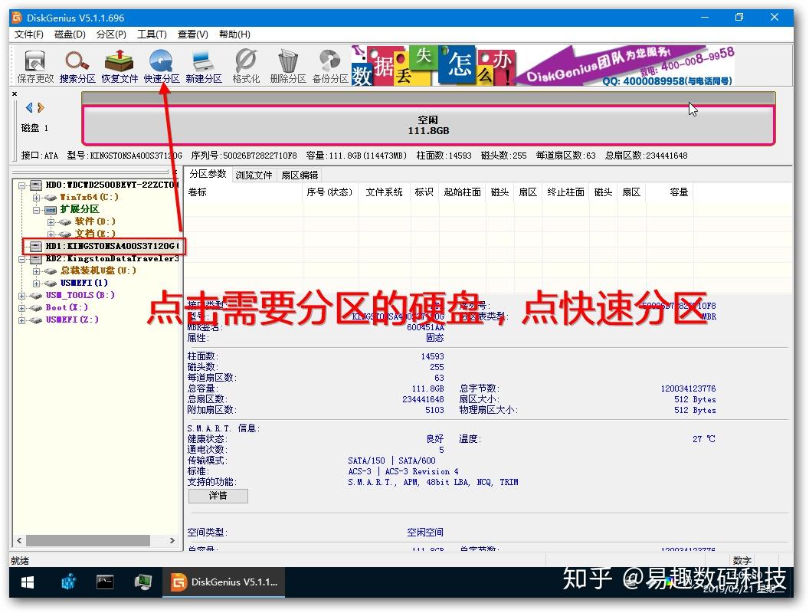Activate the DiskGenius V5.1.1 taskbar button
Viewport: 809px width, 613px height.
pyautogui.click(x=224, y=582)
